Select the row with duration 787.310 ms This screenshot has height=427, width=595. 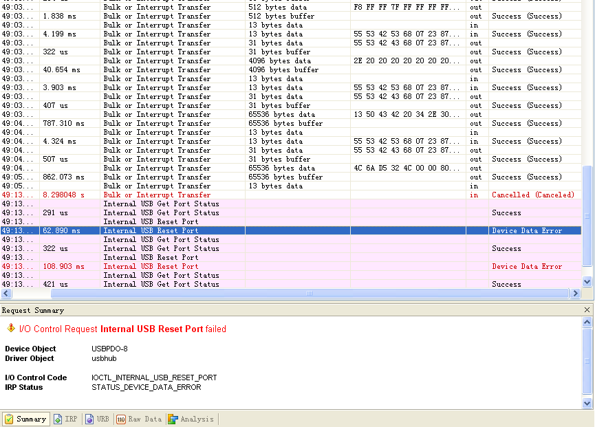291,123
